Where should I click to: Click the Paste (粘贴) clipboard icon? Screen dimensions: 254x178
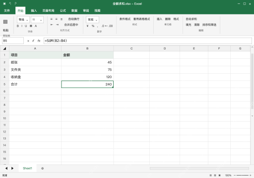pos(5,22)
